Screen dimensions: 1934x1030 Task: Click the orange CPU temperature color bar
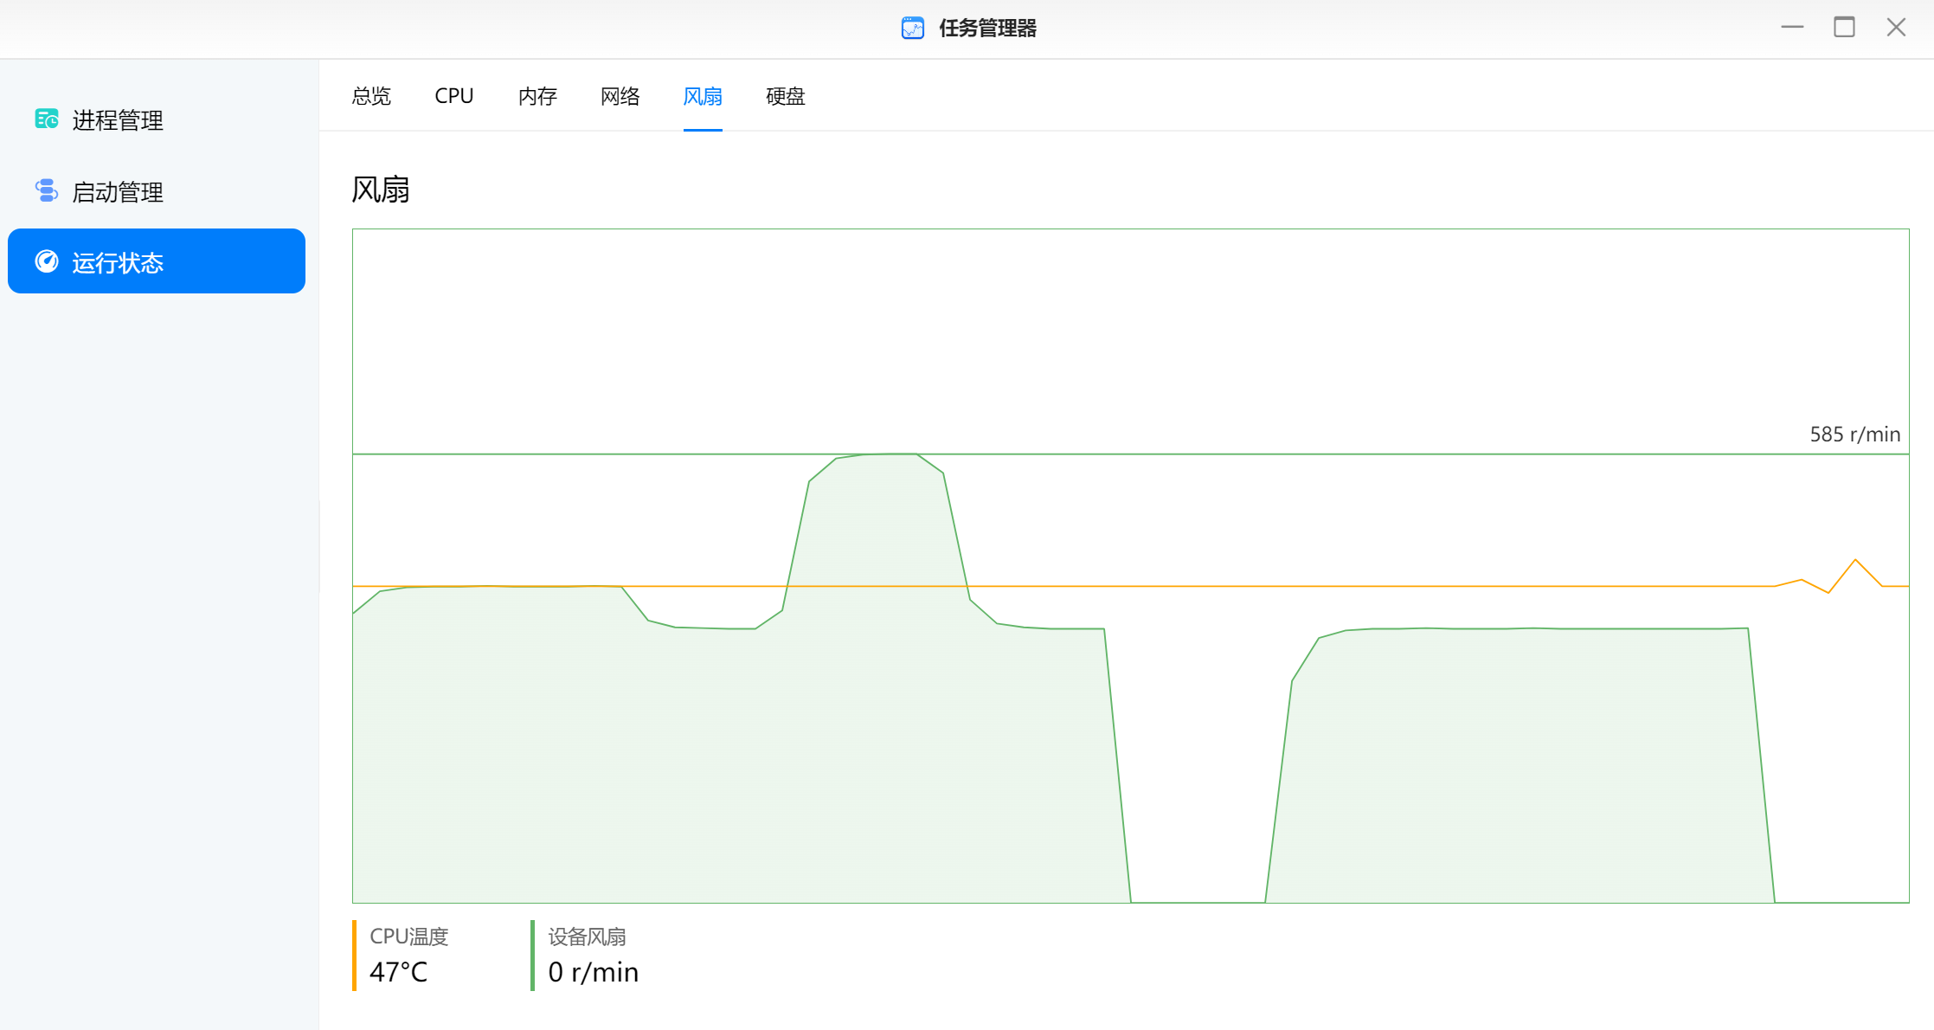[355, 955]
